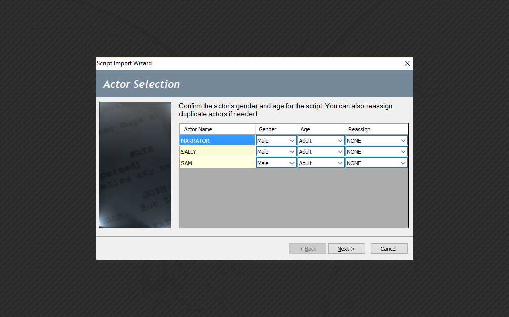Select the SALLY actor row
The image size is (509, 317).
point(217,151)
